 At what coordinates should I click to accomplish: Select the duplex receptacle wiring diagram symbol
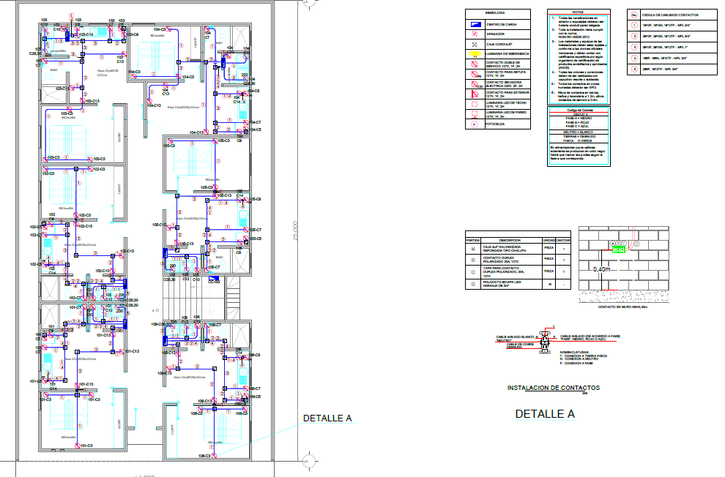pyautogui.click(x=544, y=340)
